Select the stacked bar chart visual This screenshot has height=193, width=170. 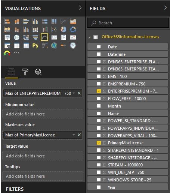(x=7, y=21)
